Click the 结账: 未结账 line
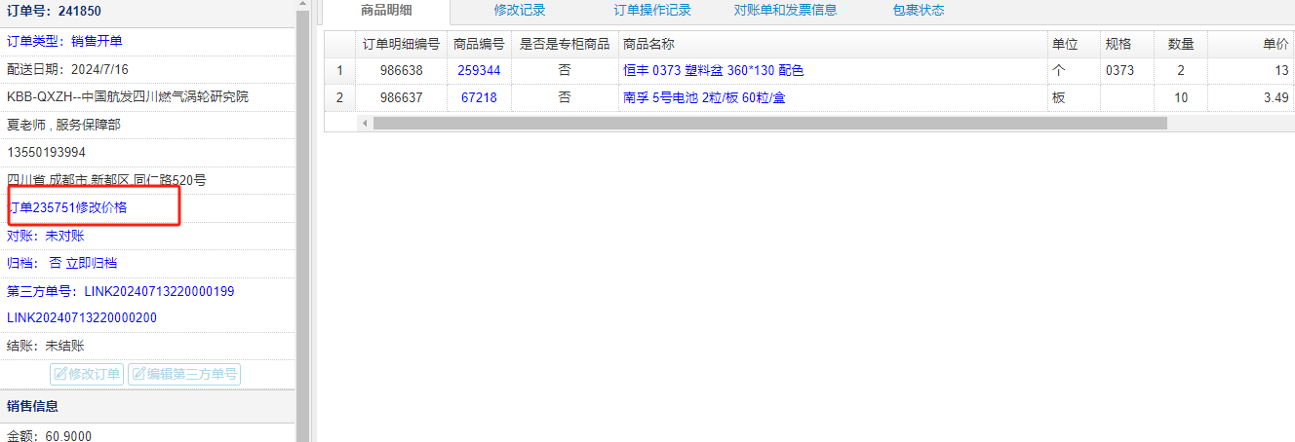Viewport: 1295px width, 442px height. pyautogui.click(x=46, y=346)
